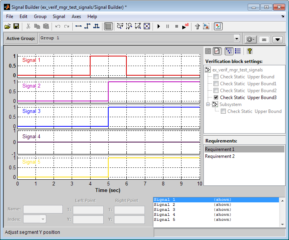The width and height of the screenshot is (289, 240).
Task: Select Requirement 2 in requirements list
Action: click(219, 156)
